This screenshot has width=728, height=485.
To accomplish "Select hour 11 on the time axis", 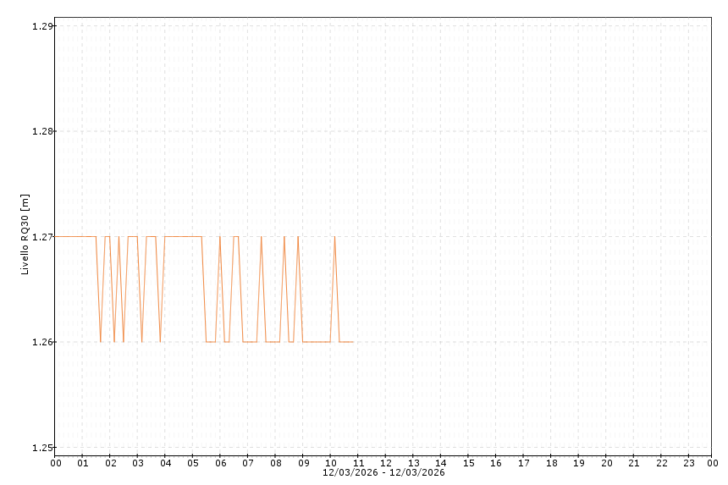I will (x=358, y=463).
